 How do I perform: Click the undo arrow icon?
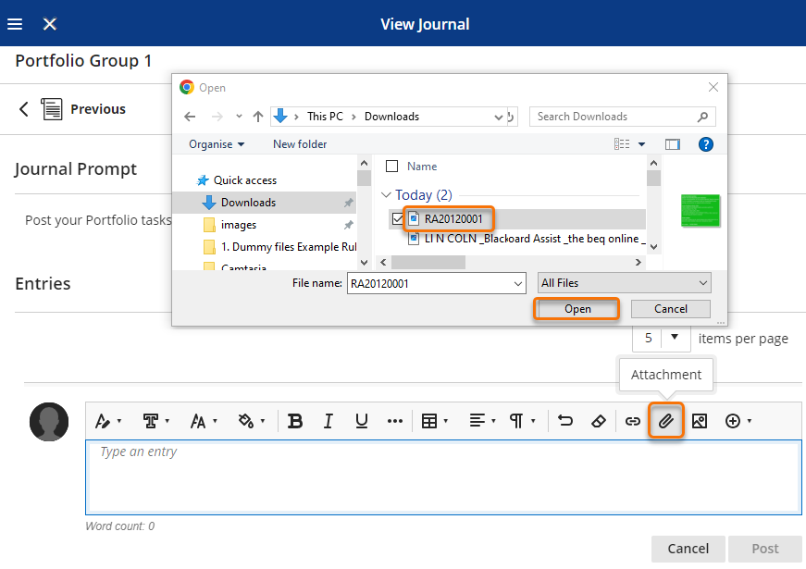(x=565, y=421)
